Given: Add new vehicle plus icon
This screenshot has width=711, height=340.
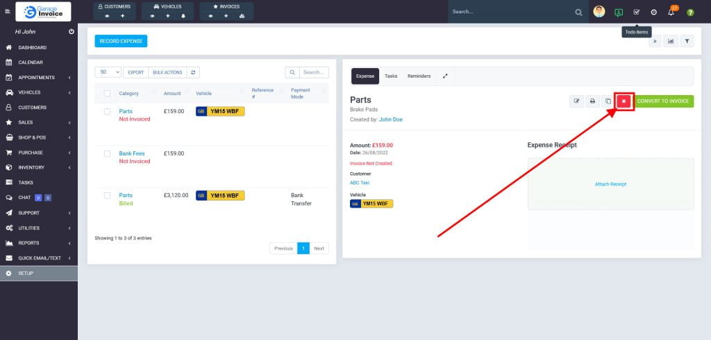Looking at the screenshot, I should point(168,16).
